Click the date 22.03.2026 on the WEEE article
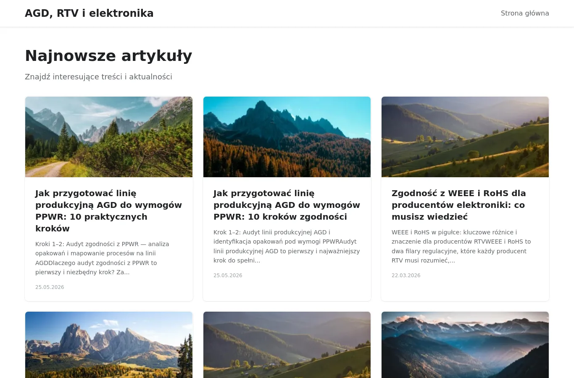 (x=406, y=276)
